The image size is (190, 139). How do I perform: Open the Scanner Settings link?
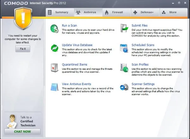143,84
